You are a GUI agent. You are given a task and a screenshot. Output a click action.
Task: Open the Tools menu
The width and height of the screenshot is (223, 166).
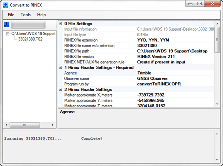26,15
